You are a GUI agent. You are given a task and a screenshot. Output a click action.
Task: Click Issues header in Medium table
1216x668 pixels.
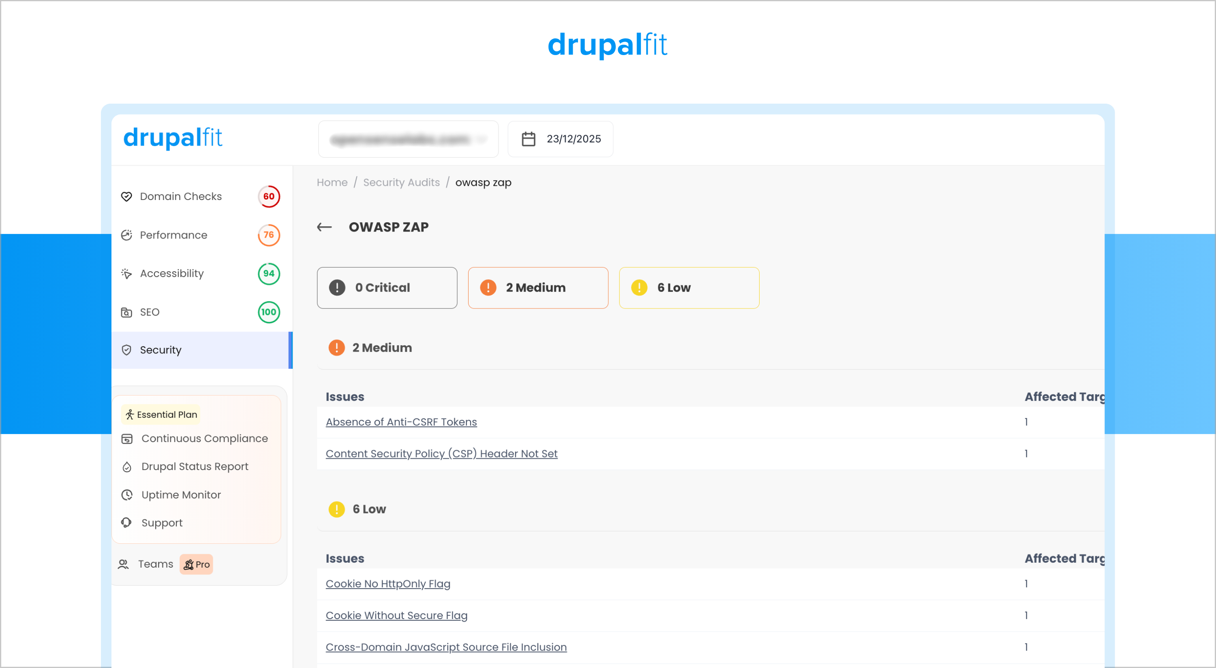(345, 397)
